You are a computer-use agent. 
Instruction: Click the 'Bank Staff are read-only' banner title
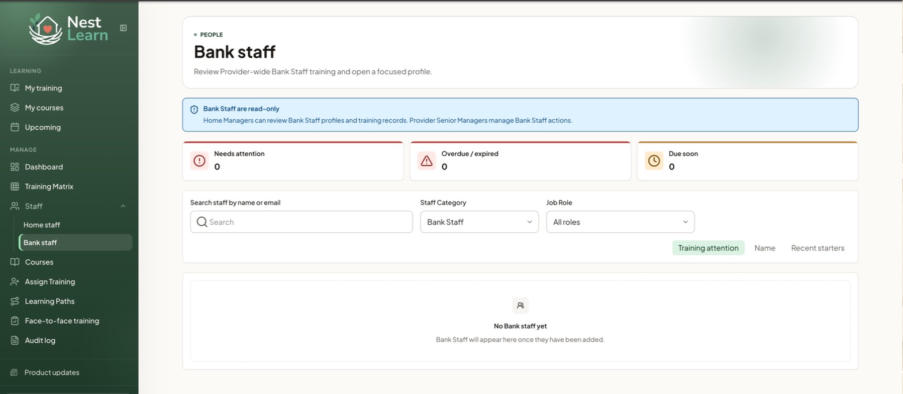click(x=241, y=109)
